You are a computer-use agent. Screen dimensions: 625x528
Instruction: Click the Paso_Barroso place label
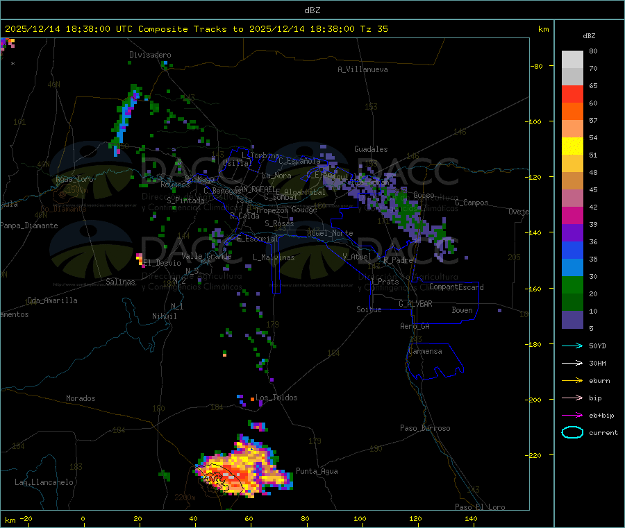(425, 428)
